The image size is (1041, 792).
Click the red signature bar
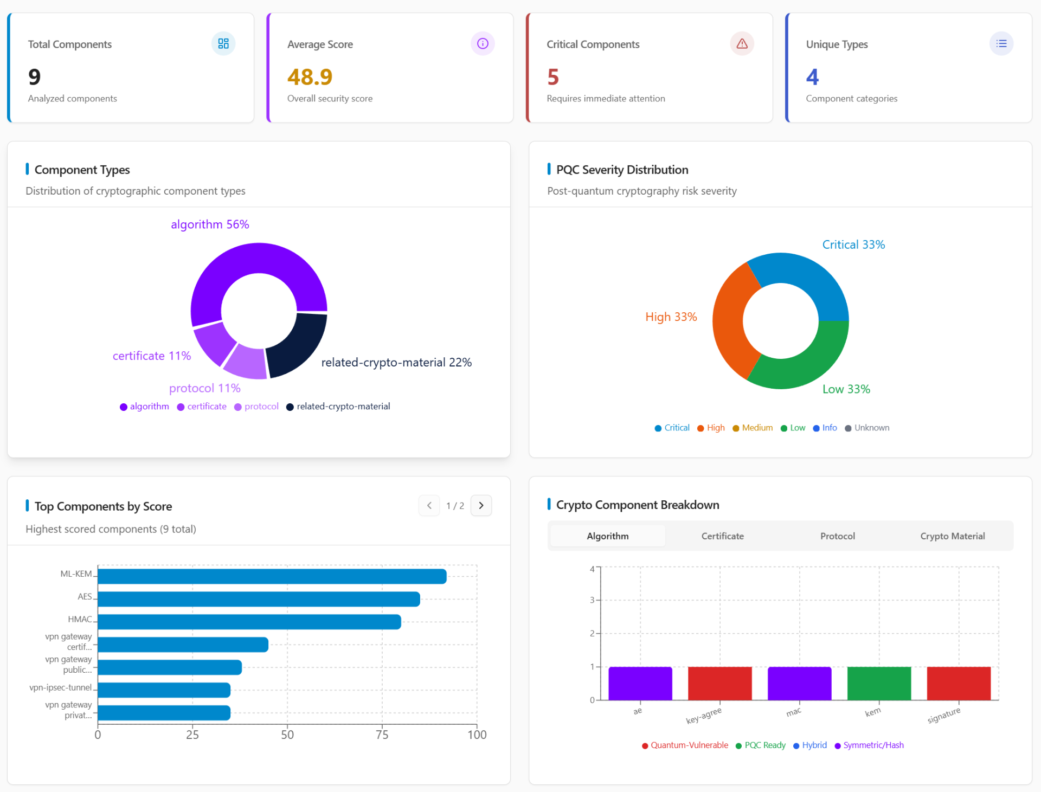click(x=959, y=683)
